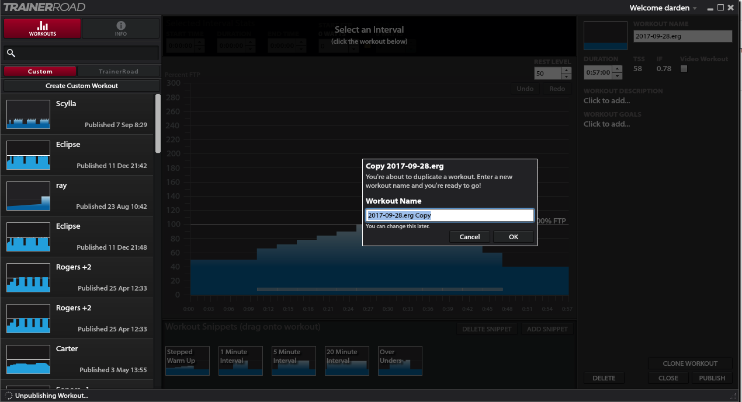Cancel the copy workout dialog
The image size is (742, 402).
coord(470,237)
